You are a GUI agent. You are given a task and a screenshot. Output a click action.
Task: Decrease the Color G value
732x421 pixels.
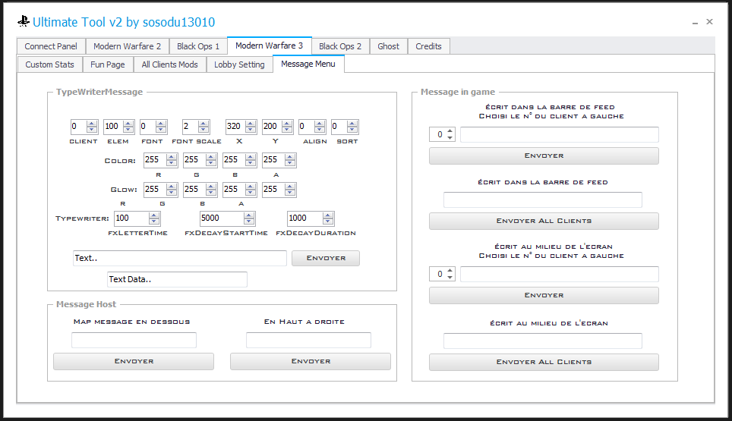[x=211, y=163]
